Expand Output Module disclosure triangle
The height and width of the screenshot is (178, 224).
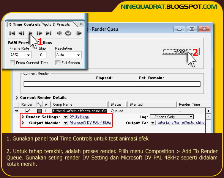tap(23, 123)
